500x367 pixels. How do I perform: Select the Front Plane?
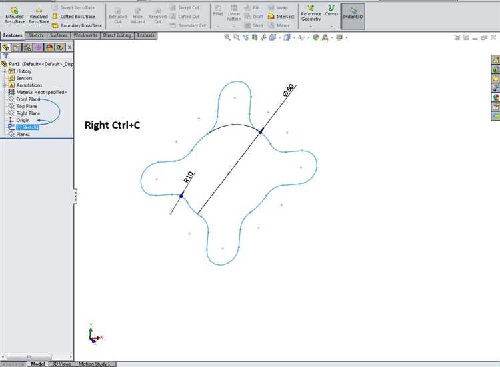24,99
